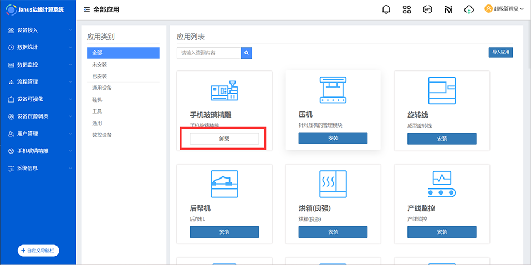Select the 未安装 category filter
531x265 pixels.
(x=99, y=64)
